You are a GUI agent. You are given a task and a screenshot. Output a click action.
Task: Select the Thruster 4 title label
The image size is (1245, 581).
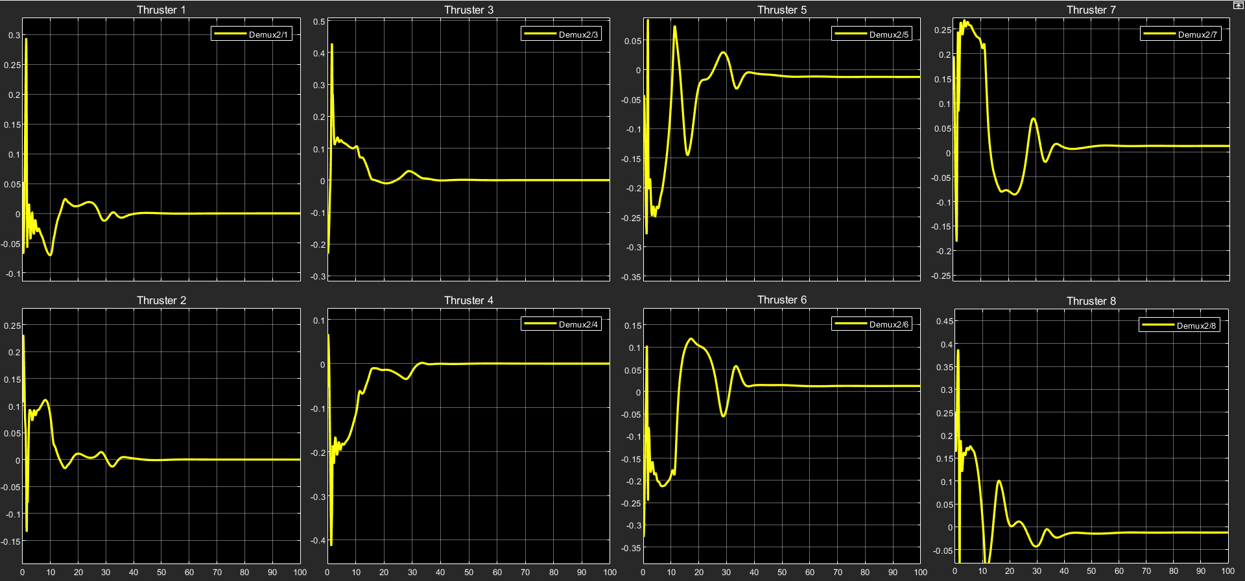click(x=468, y=300)
